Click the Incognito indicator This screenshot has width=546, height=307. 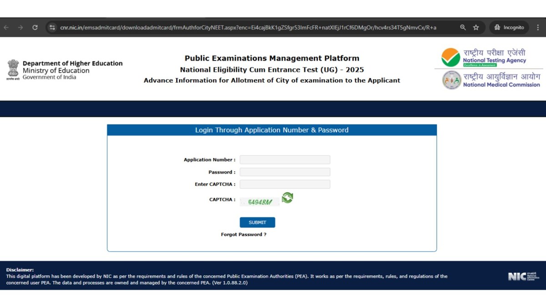(509, 27)
